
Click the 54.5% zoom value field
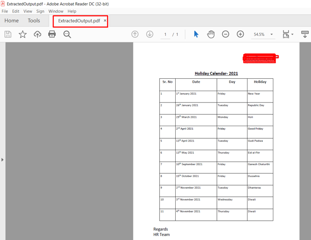click(259, 35)
